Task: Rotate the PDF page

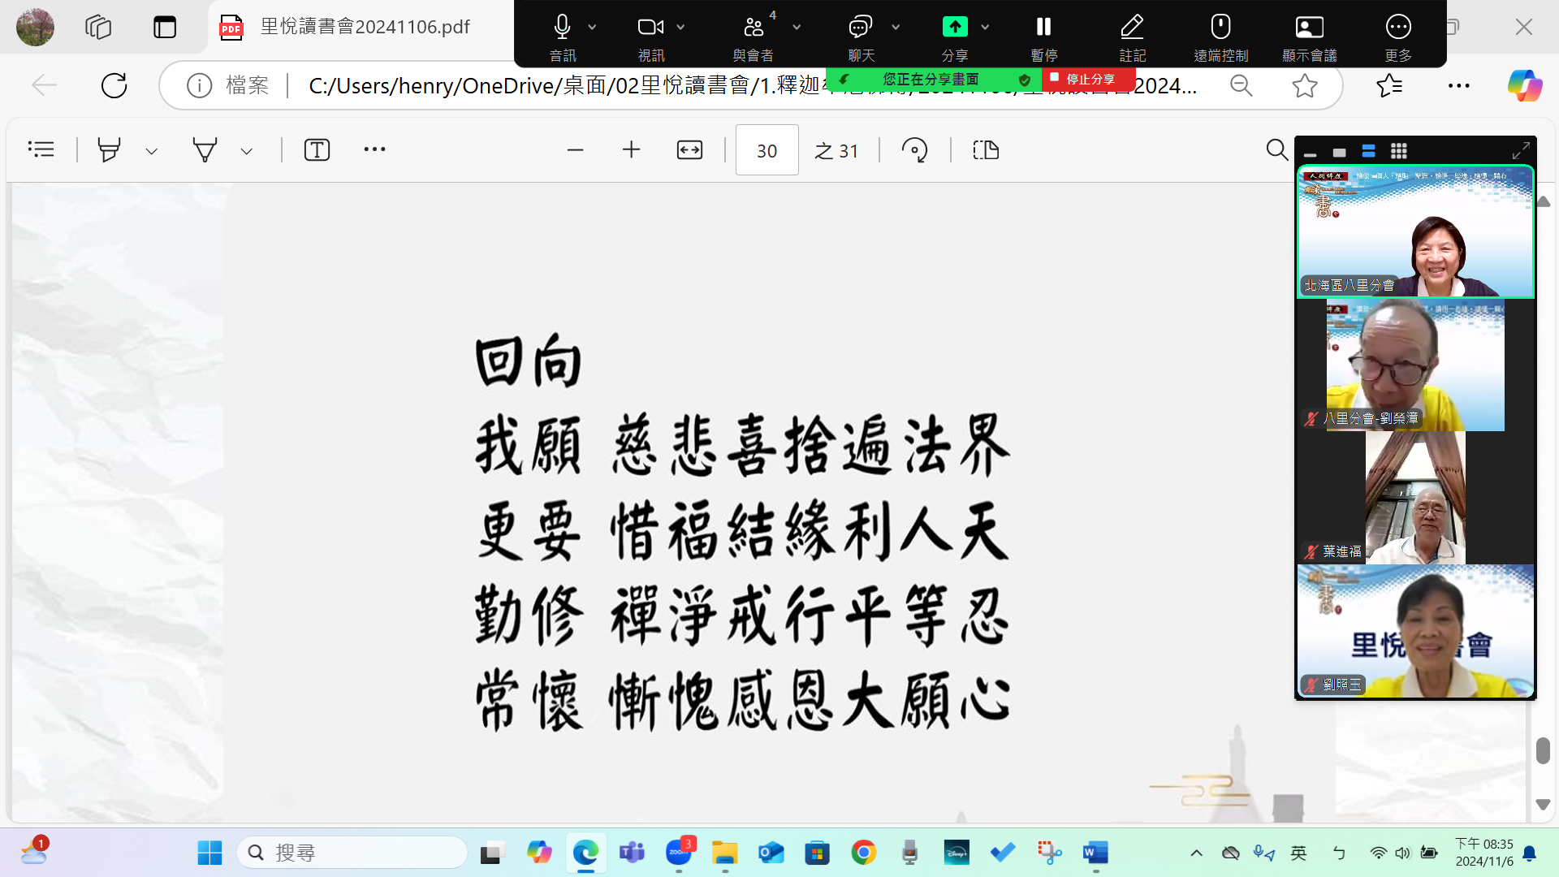Action: pyautogui.click(x=914, y=150)
